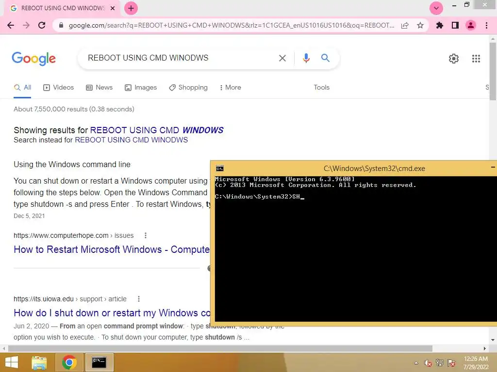
Task: Click the muted volume tray icon
Action: click(428, 363)
